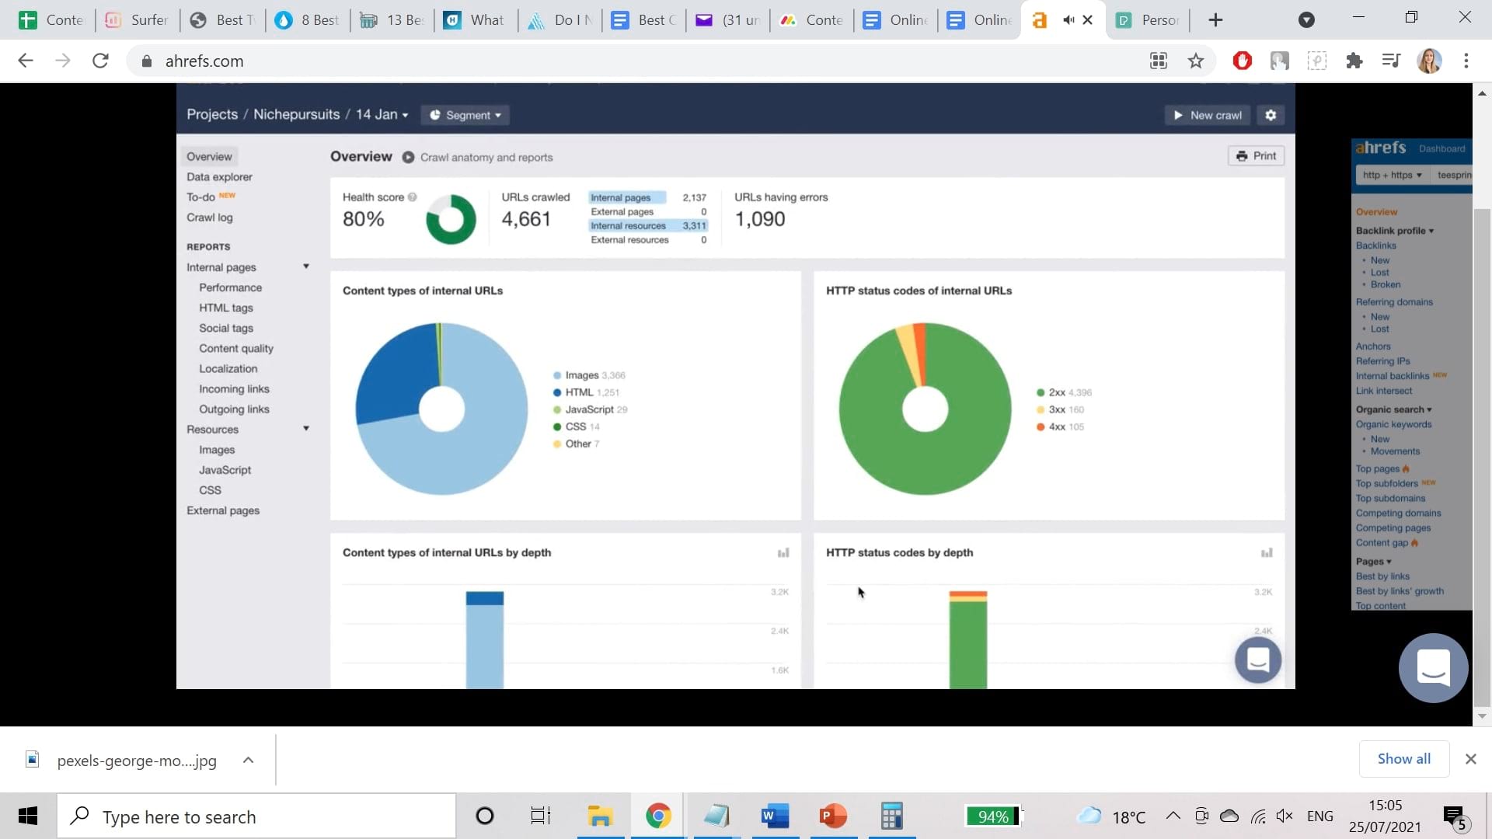Open the chart options for HTTP status codes by depth

1267,552
